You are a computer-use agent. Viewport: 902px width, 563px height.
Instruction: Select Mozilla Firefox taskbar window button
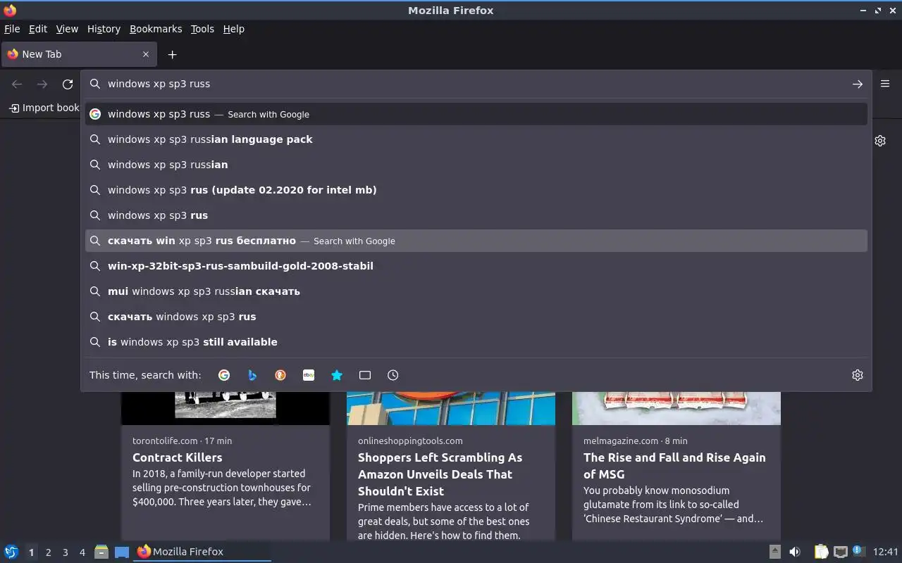(x=202, y=552)
